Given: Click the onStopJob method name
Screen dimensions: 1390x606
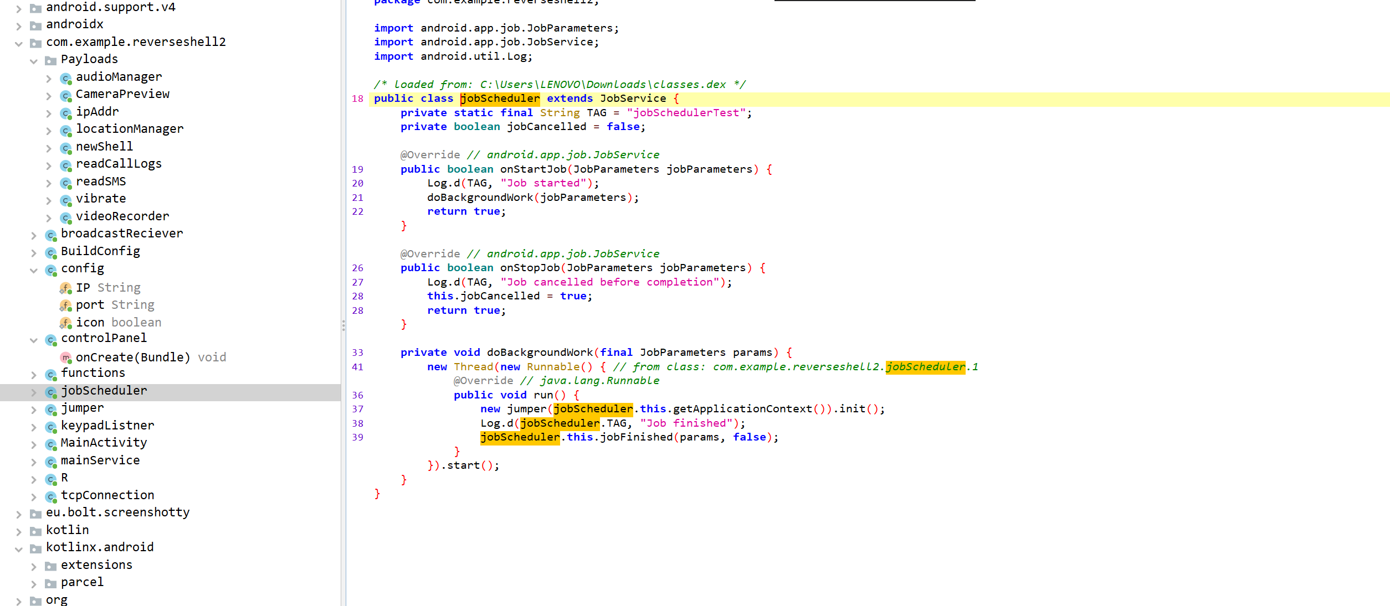Looking at the screenshot, I should (530, 268).
